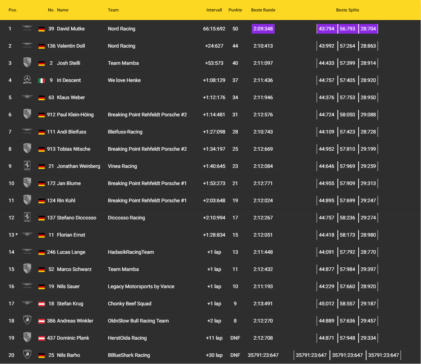The width and height of the screenshot is (421, 364).
Task: Click the Aston Martin logo beside David Mutke
Action: (27, 29)
